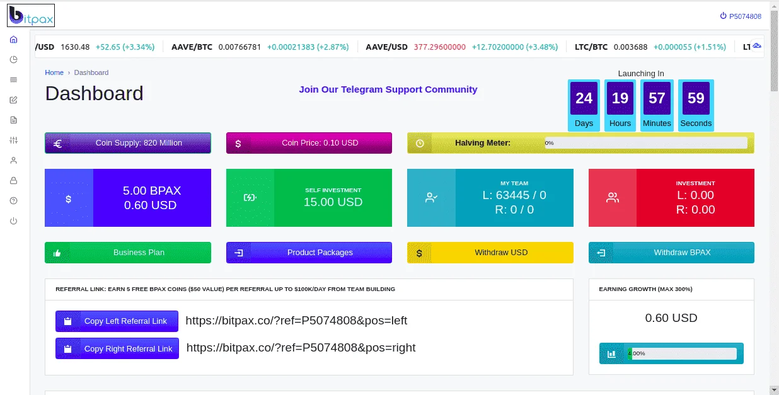Open Join Our Telegram Support Community link
Image resolution: width=779 pixels, height=395 pixels.
tap(388, 89)
